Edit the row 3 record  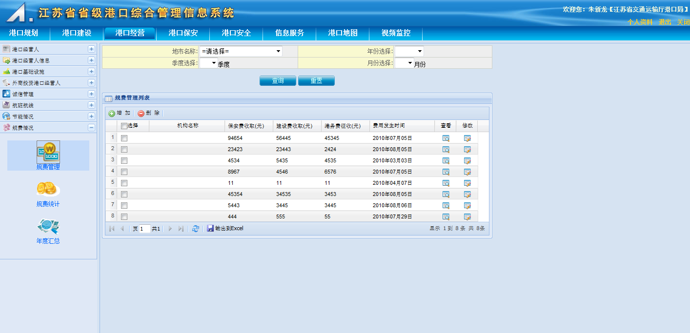click(x=467, y=161)
